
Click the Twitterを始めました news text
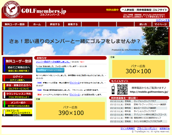61,66
